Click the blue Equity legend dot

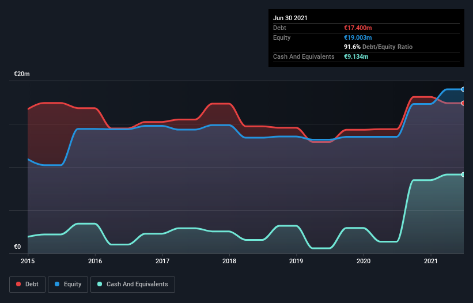coord(57,284)
